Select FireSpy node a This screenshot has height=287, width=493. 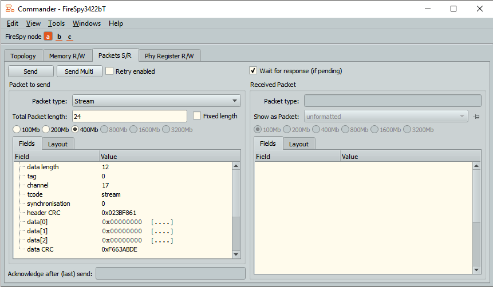(48, 37)
